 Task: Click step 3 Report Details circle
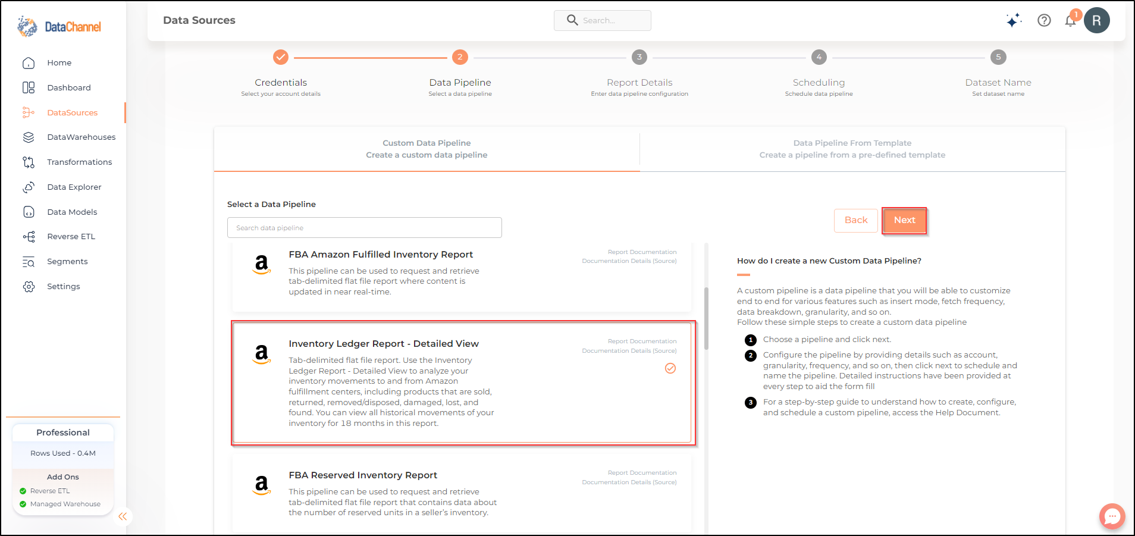point(639,57)
